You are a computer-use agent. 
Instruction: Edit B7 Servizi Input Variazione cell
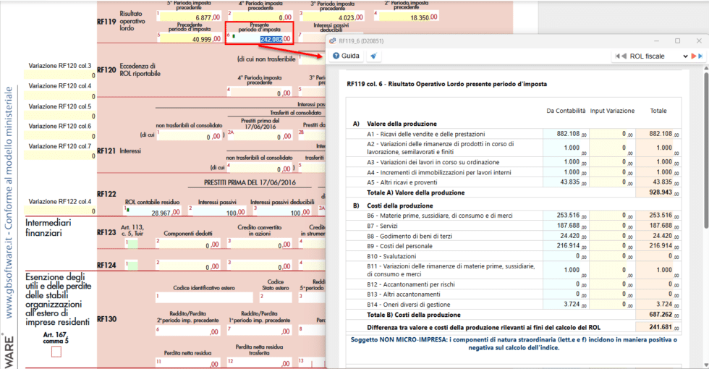coord(612,226)
